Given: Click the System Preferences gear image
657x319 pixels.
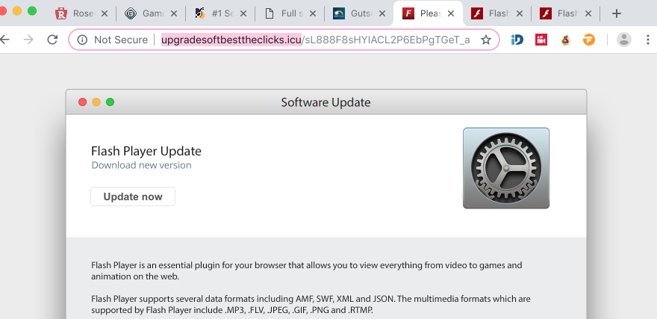Looking at the screenshot, I should click(505, 168).
